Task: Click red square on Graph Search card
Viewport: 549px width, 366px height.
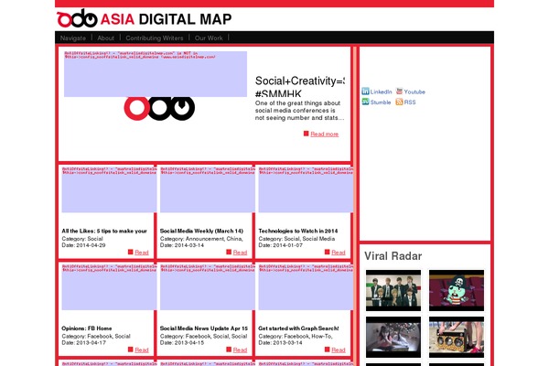Action: (x=327, y=350)
